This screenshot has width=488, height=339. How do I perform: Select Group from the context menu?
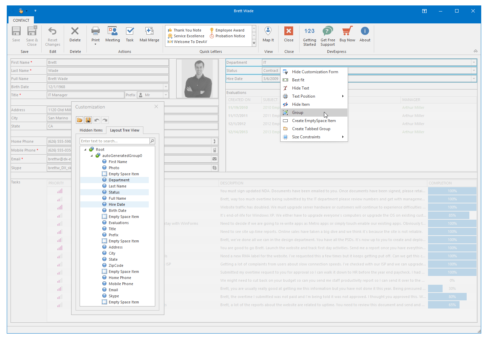(x=298, y=113)
